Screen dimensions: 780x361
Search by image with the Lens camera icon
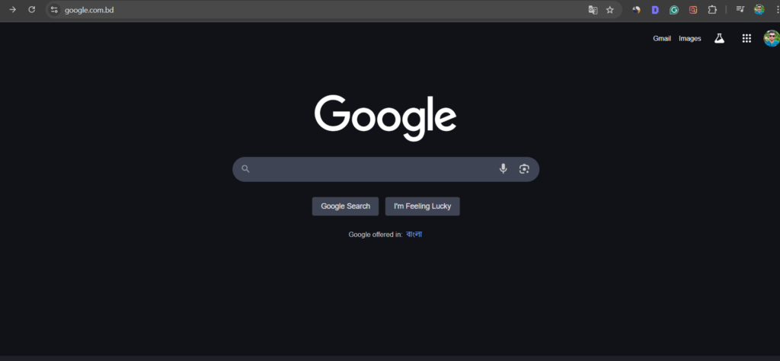tap(524, 169)
